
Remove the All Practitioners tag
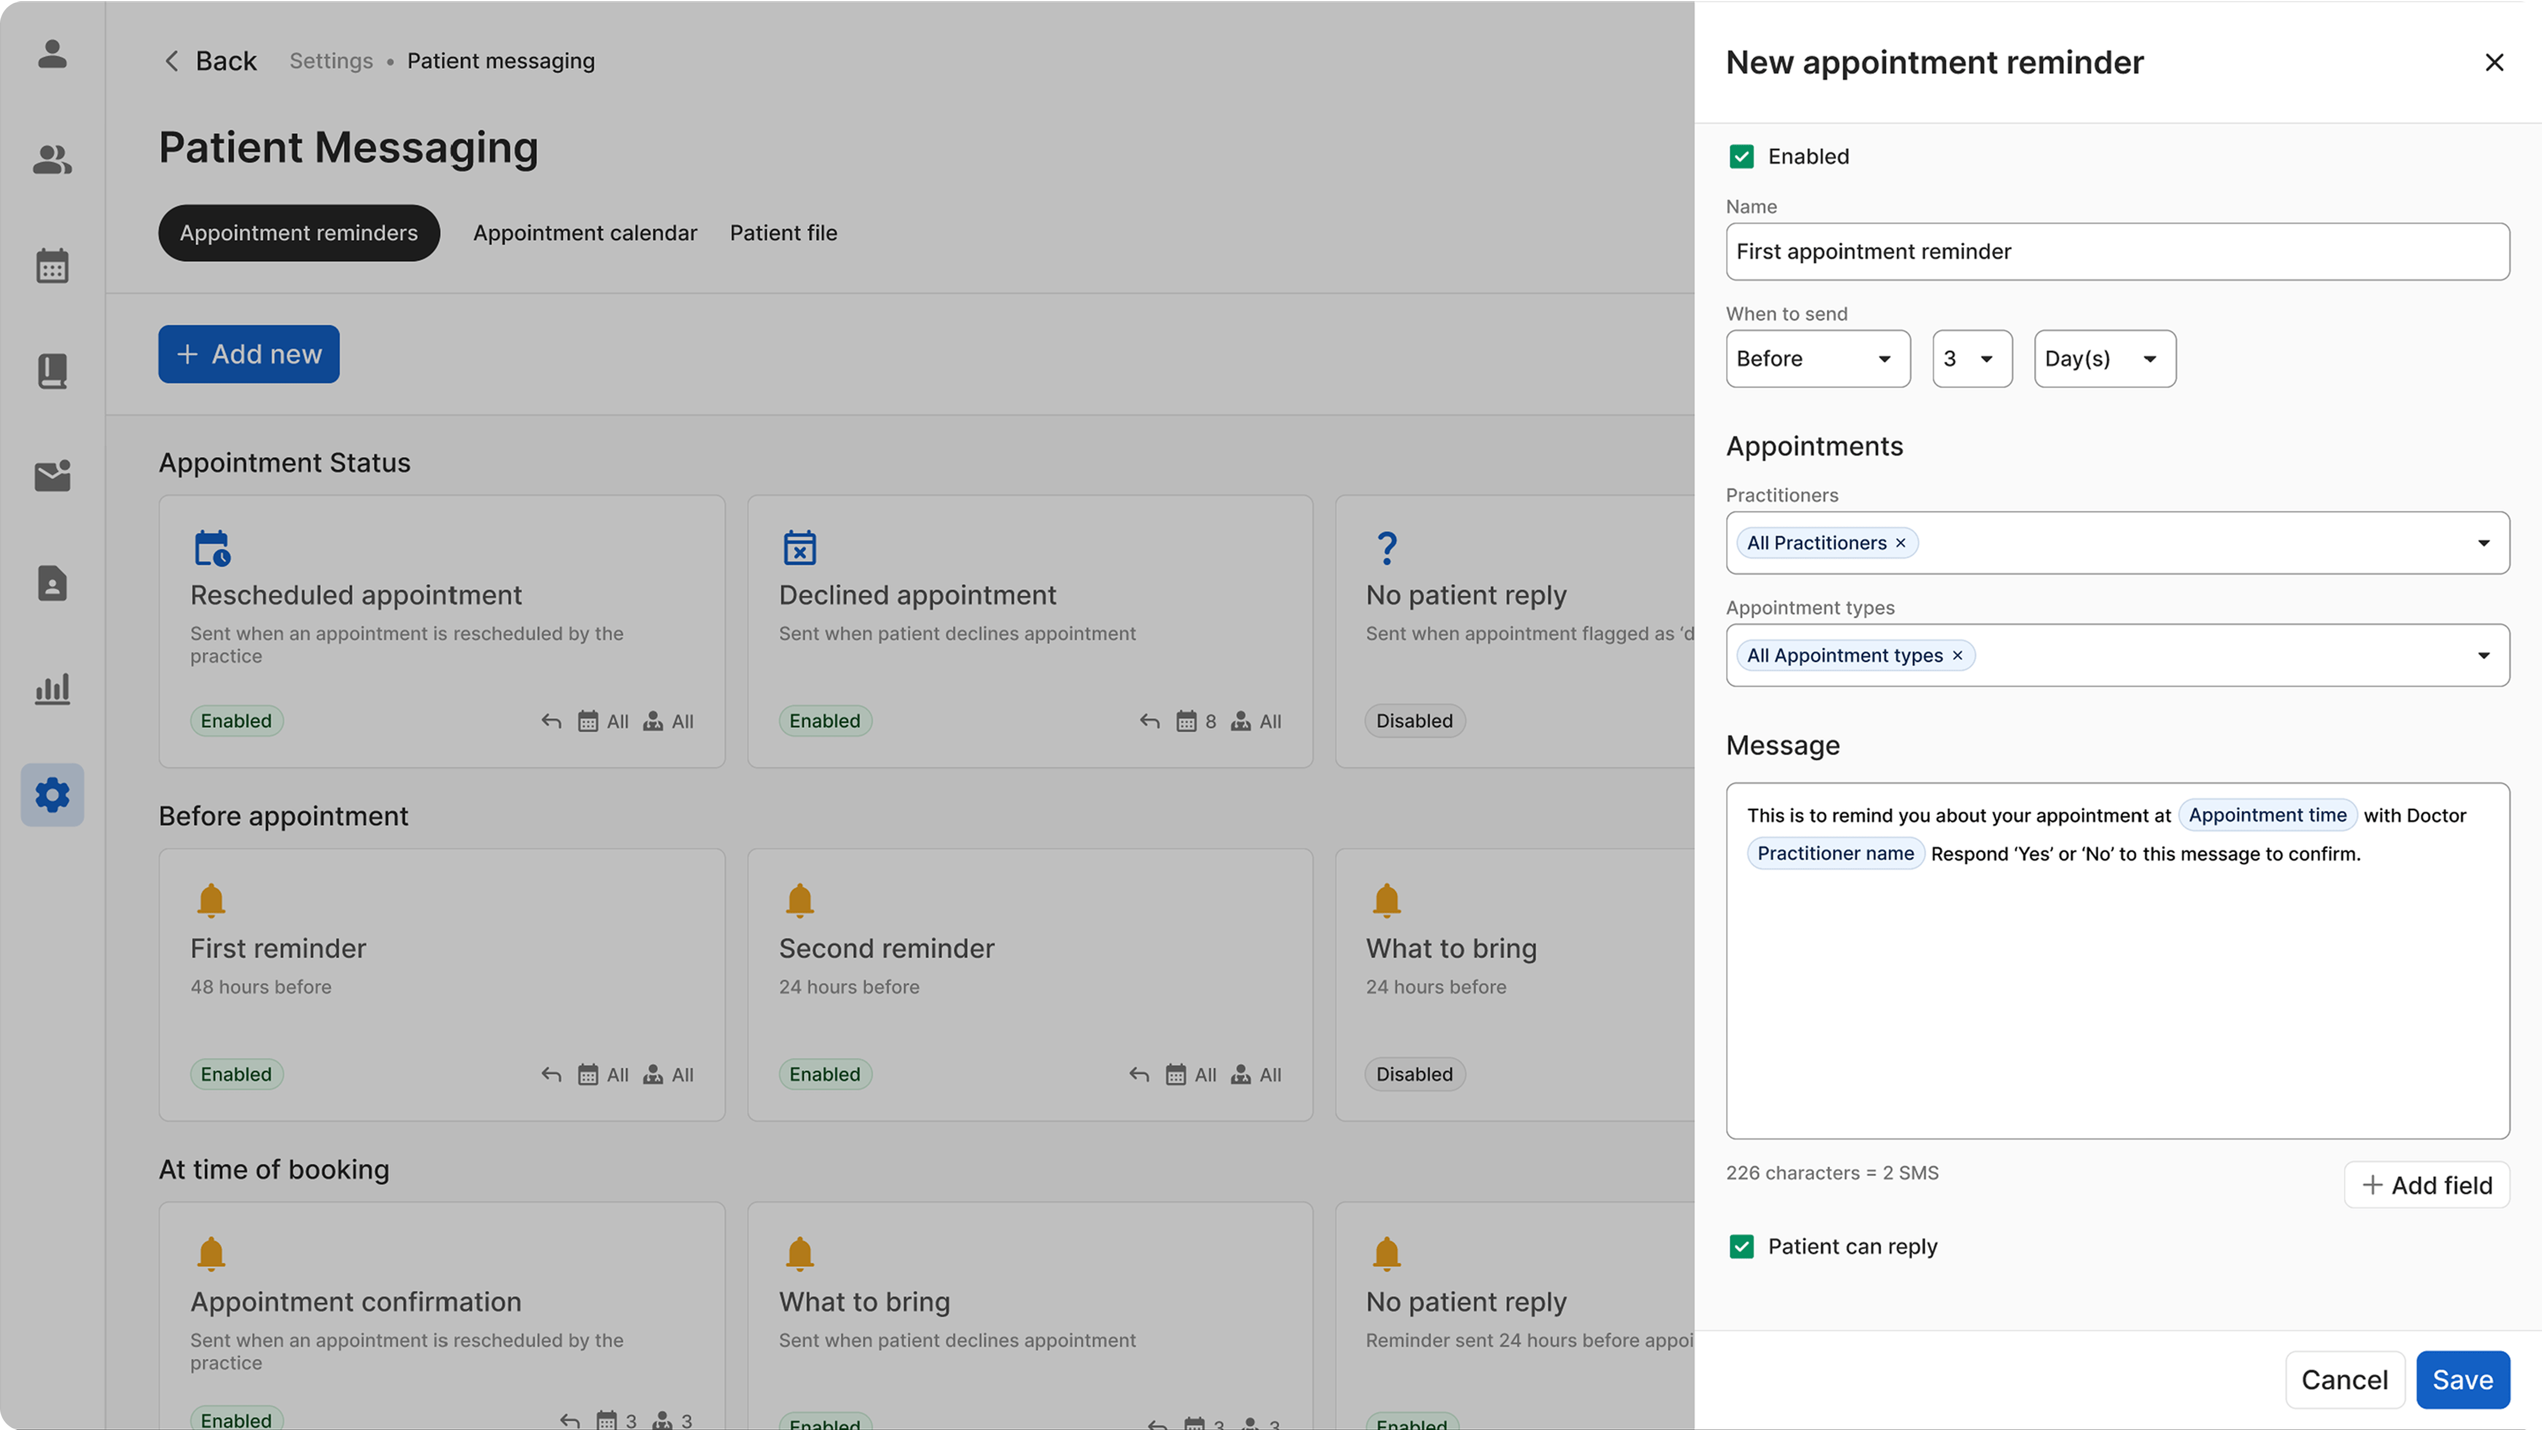pyautogui.click(x=1901, y=543)
